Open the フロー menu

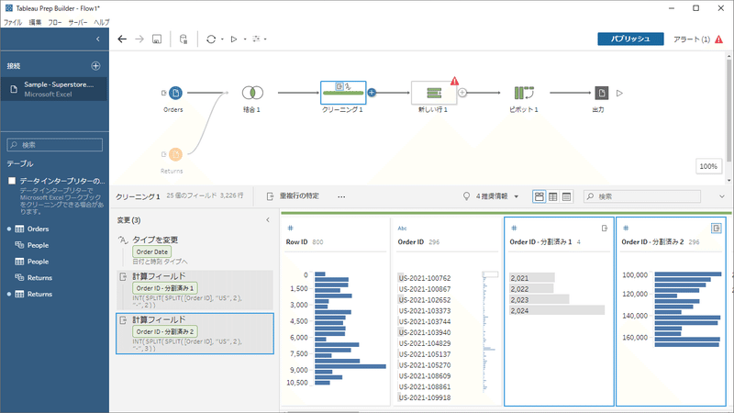55,22
